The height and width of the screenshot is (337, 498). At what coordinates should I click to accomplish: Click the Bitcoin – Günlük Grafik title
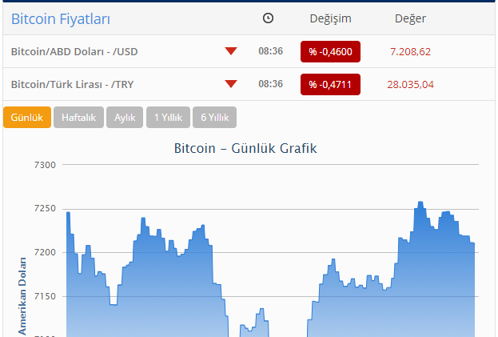tap(245, 148)
